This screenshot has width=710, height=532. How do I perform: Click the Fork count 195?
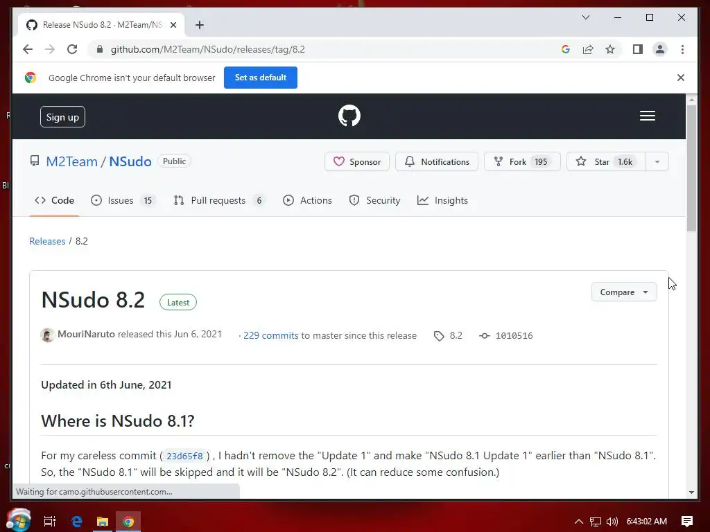(x=541, y=161)
